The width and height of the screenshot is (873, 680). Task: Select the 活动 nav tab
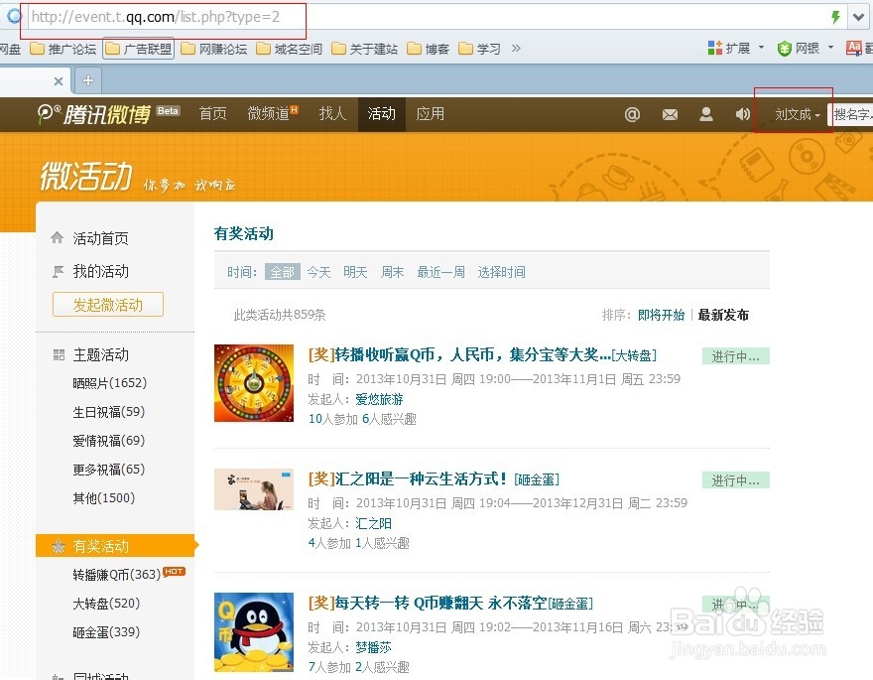pyautogui.click(x=381, y=114)
